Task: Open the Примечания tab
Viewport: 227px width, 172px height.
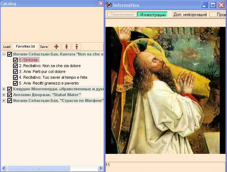Action: click(x=122, y=15)
